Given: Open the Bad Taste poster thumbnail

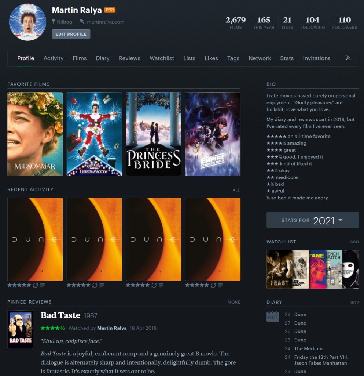Looking at the screenshot, I should point(20,329).
